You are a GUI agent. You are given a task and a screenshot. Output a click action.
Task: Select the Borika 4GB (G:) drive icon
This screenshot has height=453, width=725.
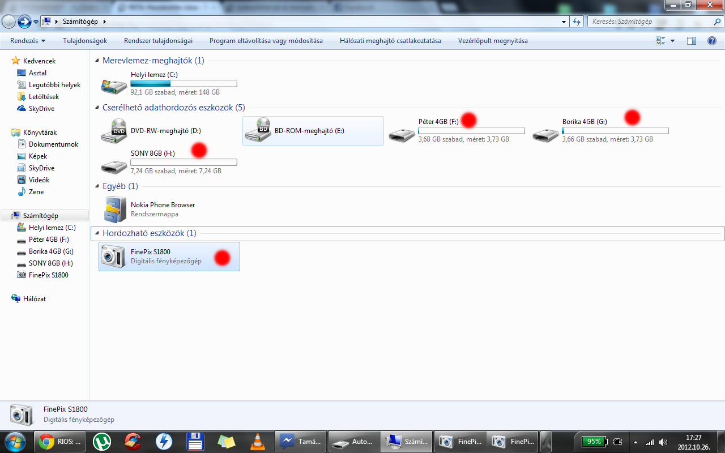[545, 135]
